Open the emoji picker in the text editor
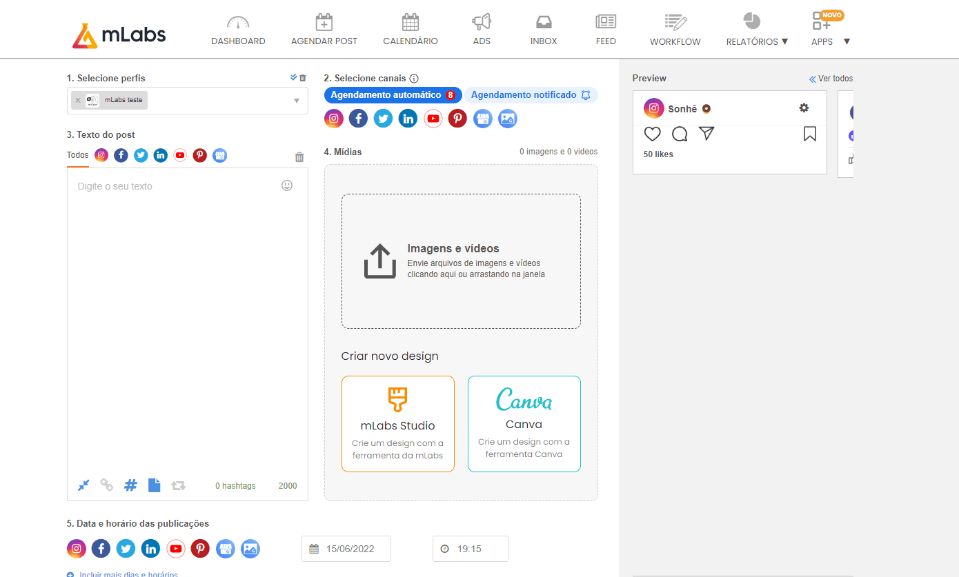Image resolution: width=959 pixels, height=577 pixels. (x=287, y=185)
